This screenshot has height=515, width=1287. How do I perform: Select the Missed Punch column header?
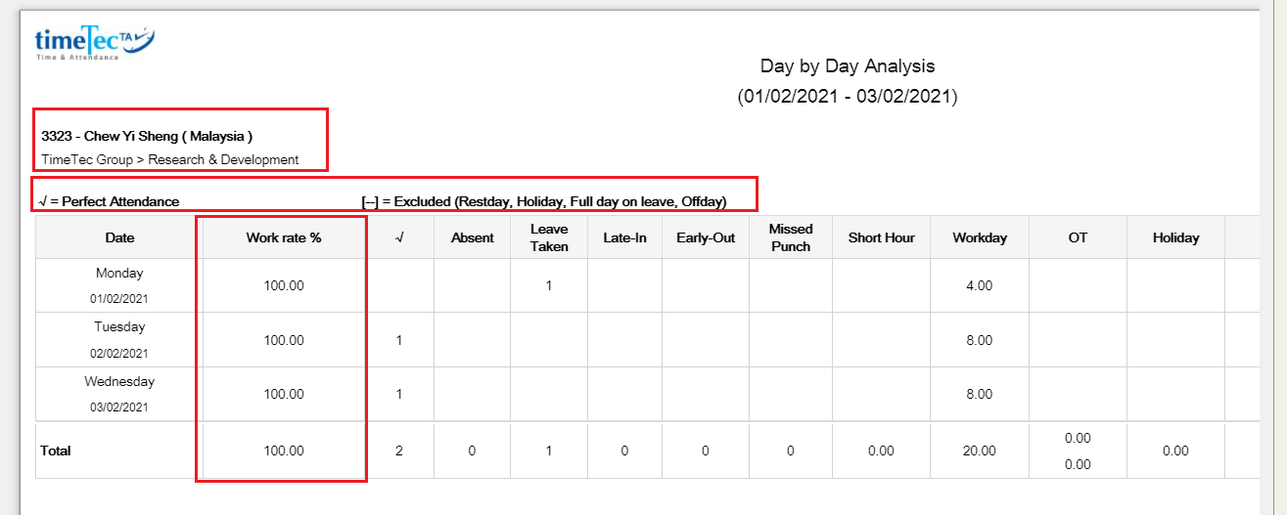click(x=791, y=237)
